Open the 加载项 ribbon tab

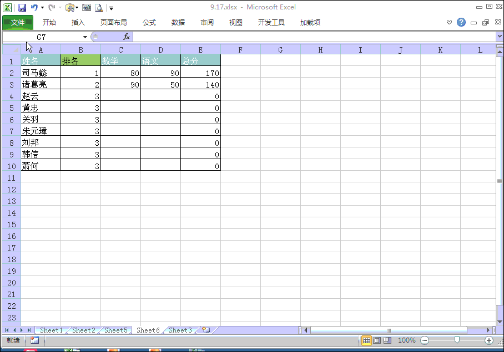click(x=310, y=23)
